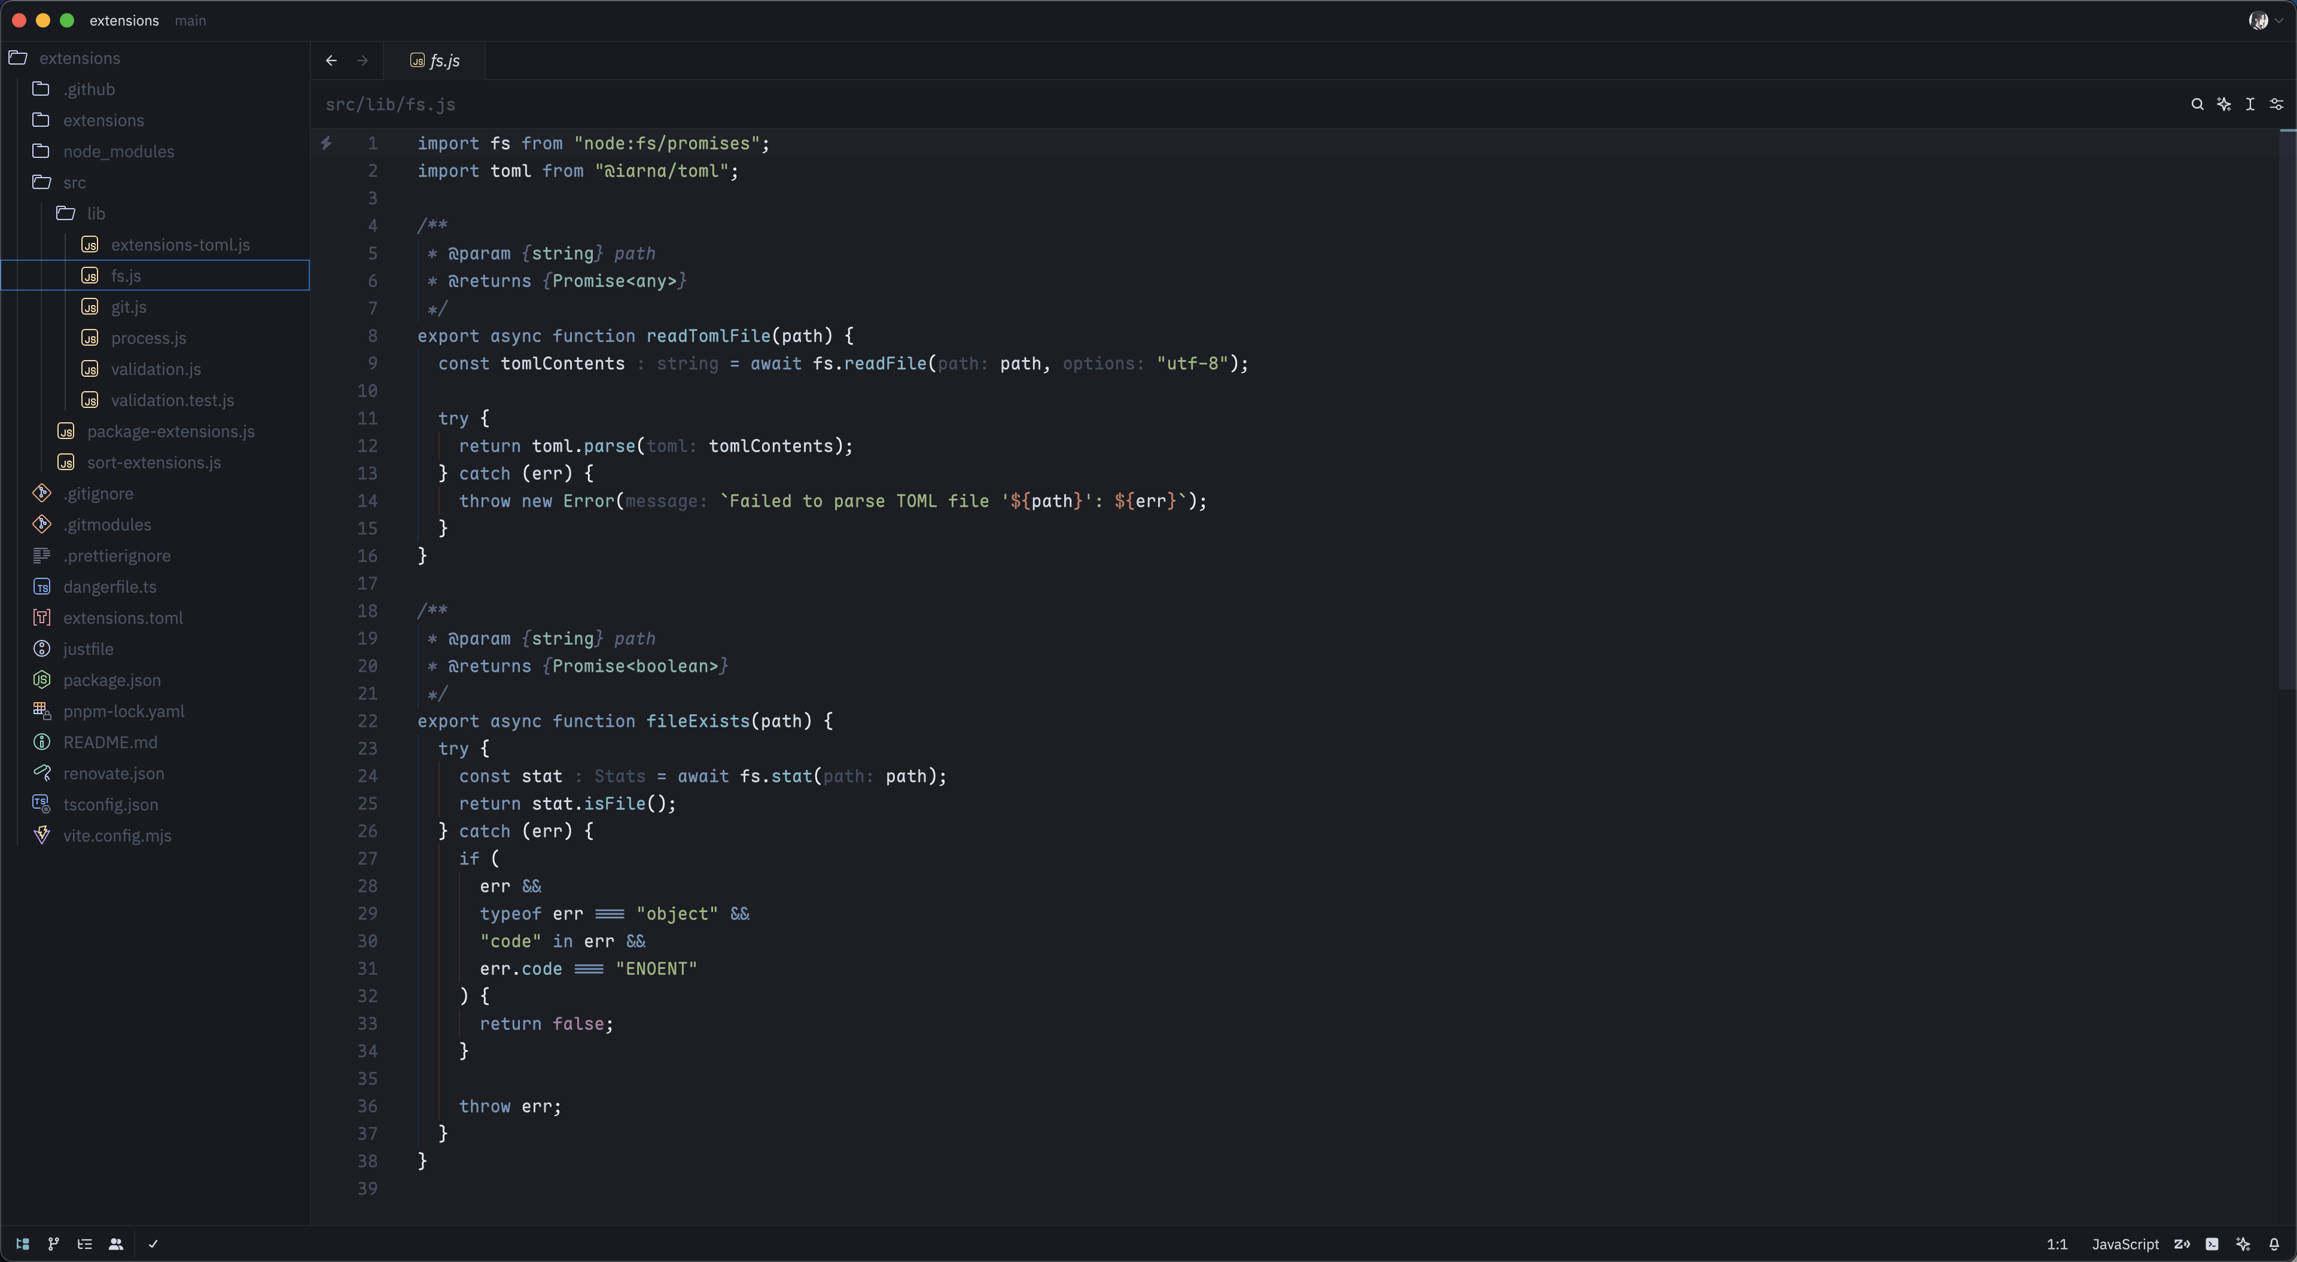Viewport: 2297px width, 1262px height.
Task: Toggle the outline panel icon
Action: pyautogui.click(x=85, y=1243)
